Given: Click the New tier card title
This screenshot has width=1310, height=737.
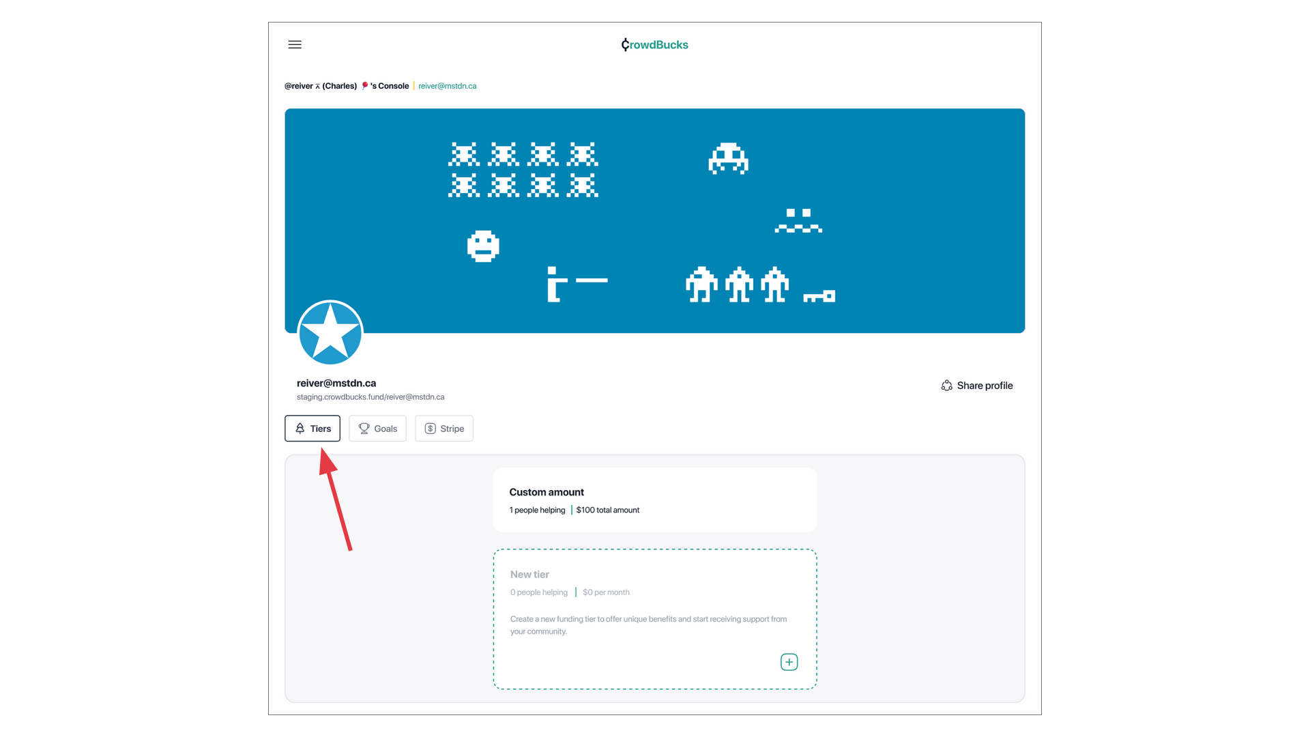Looking at the screenshot, I should (x=529, y=575).
